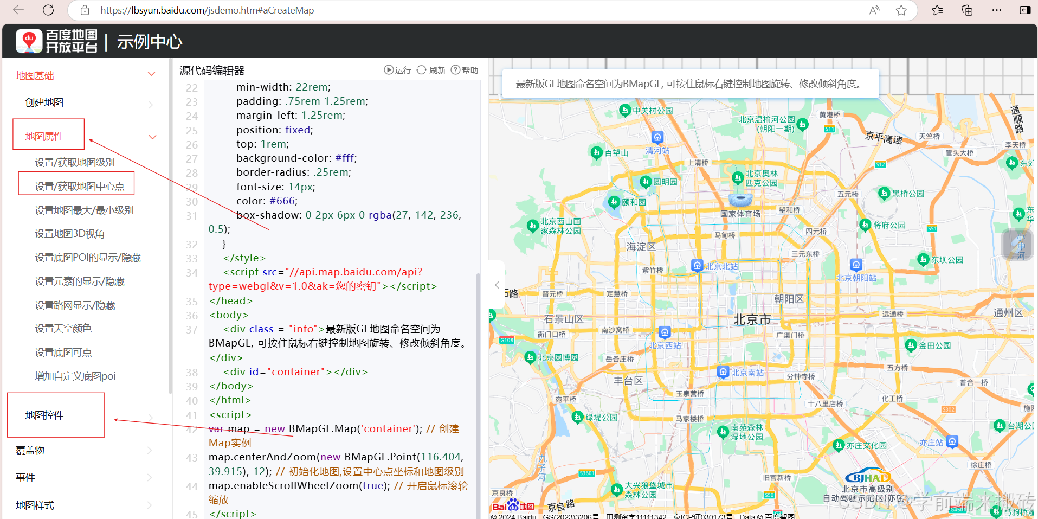Viewport: 1038px width, 519px height.
Task: Click the 清河站 station icon on map
Action: (657, 137)
